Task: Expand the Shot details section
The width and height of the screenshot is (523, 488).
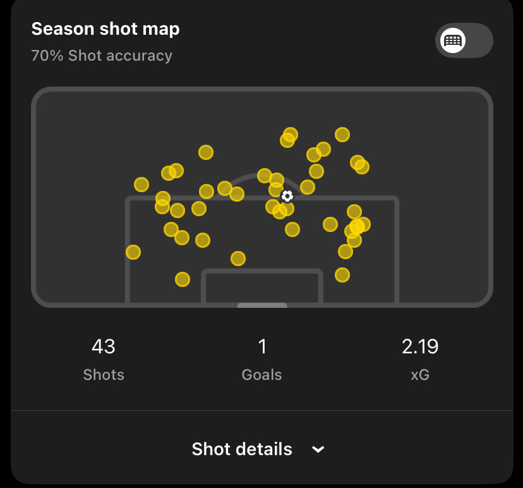Action: click(242, 449)
